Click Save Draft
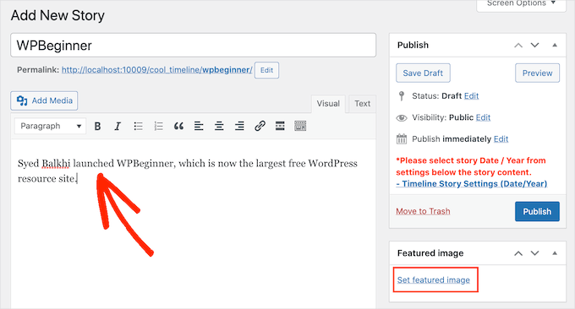The image size is (575, 309). coord(423,73)
